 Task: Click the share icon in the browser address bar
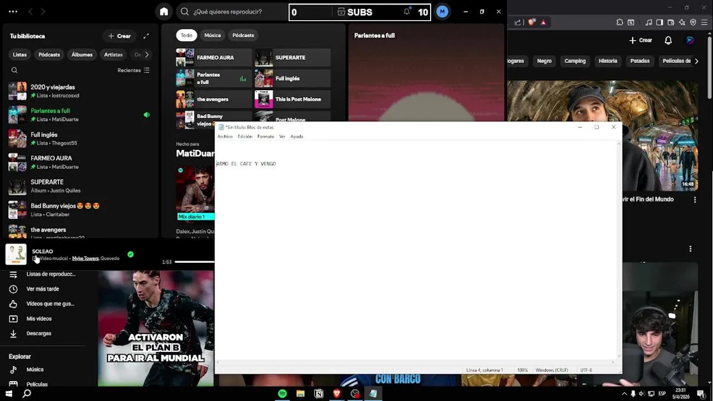517,22
